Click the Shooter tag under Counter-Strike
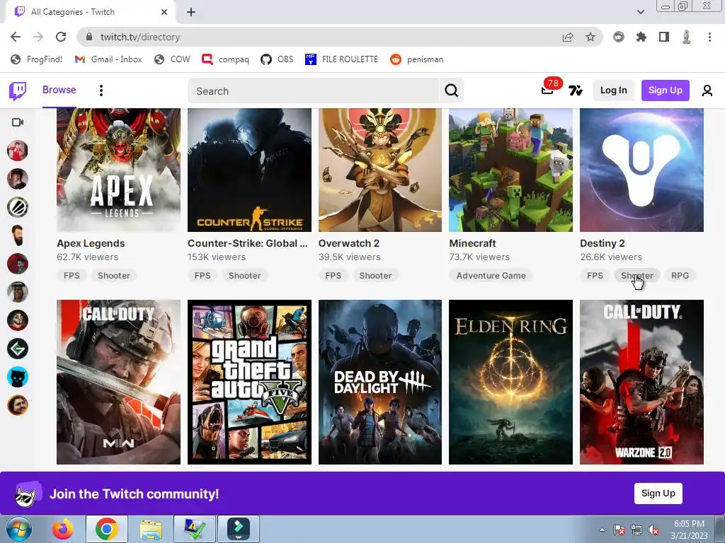Image resolution: width=725 pixels, height=543 pixels. coord(244,275)
